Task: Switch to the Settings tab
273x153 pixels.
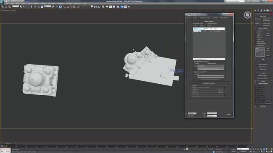Action: [x=215, y=18]
